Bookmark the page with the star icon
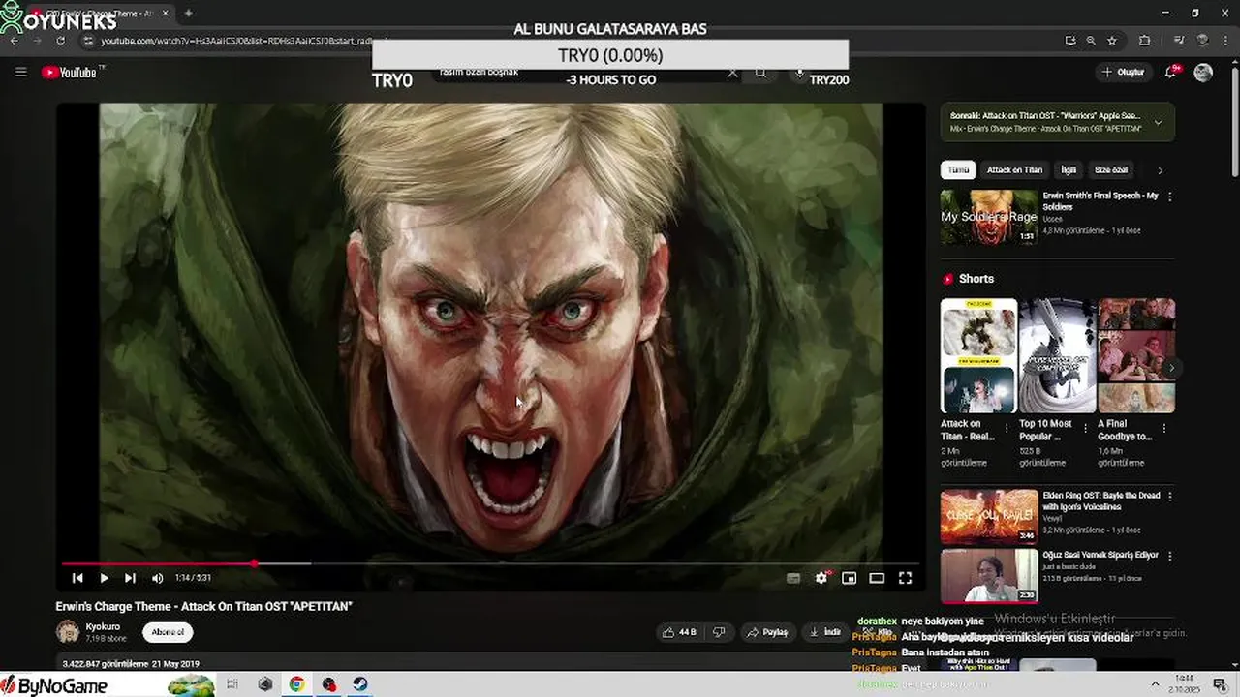Viewport: 1240px width, 697px height. [1112, 41]
